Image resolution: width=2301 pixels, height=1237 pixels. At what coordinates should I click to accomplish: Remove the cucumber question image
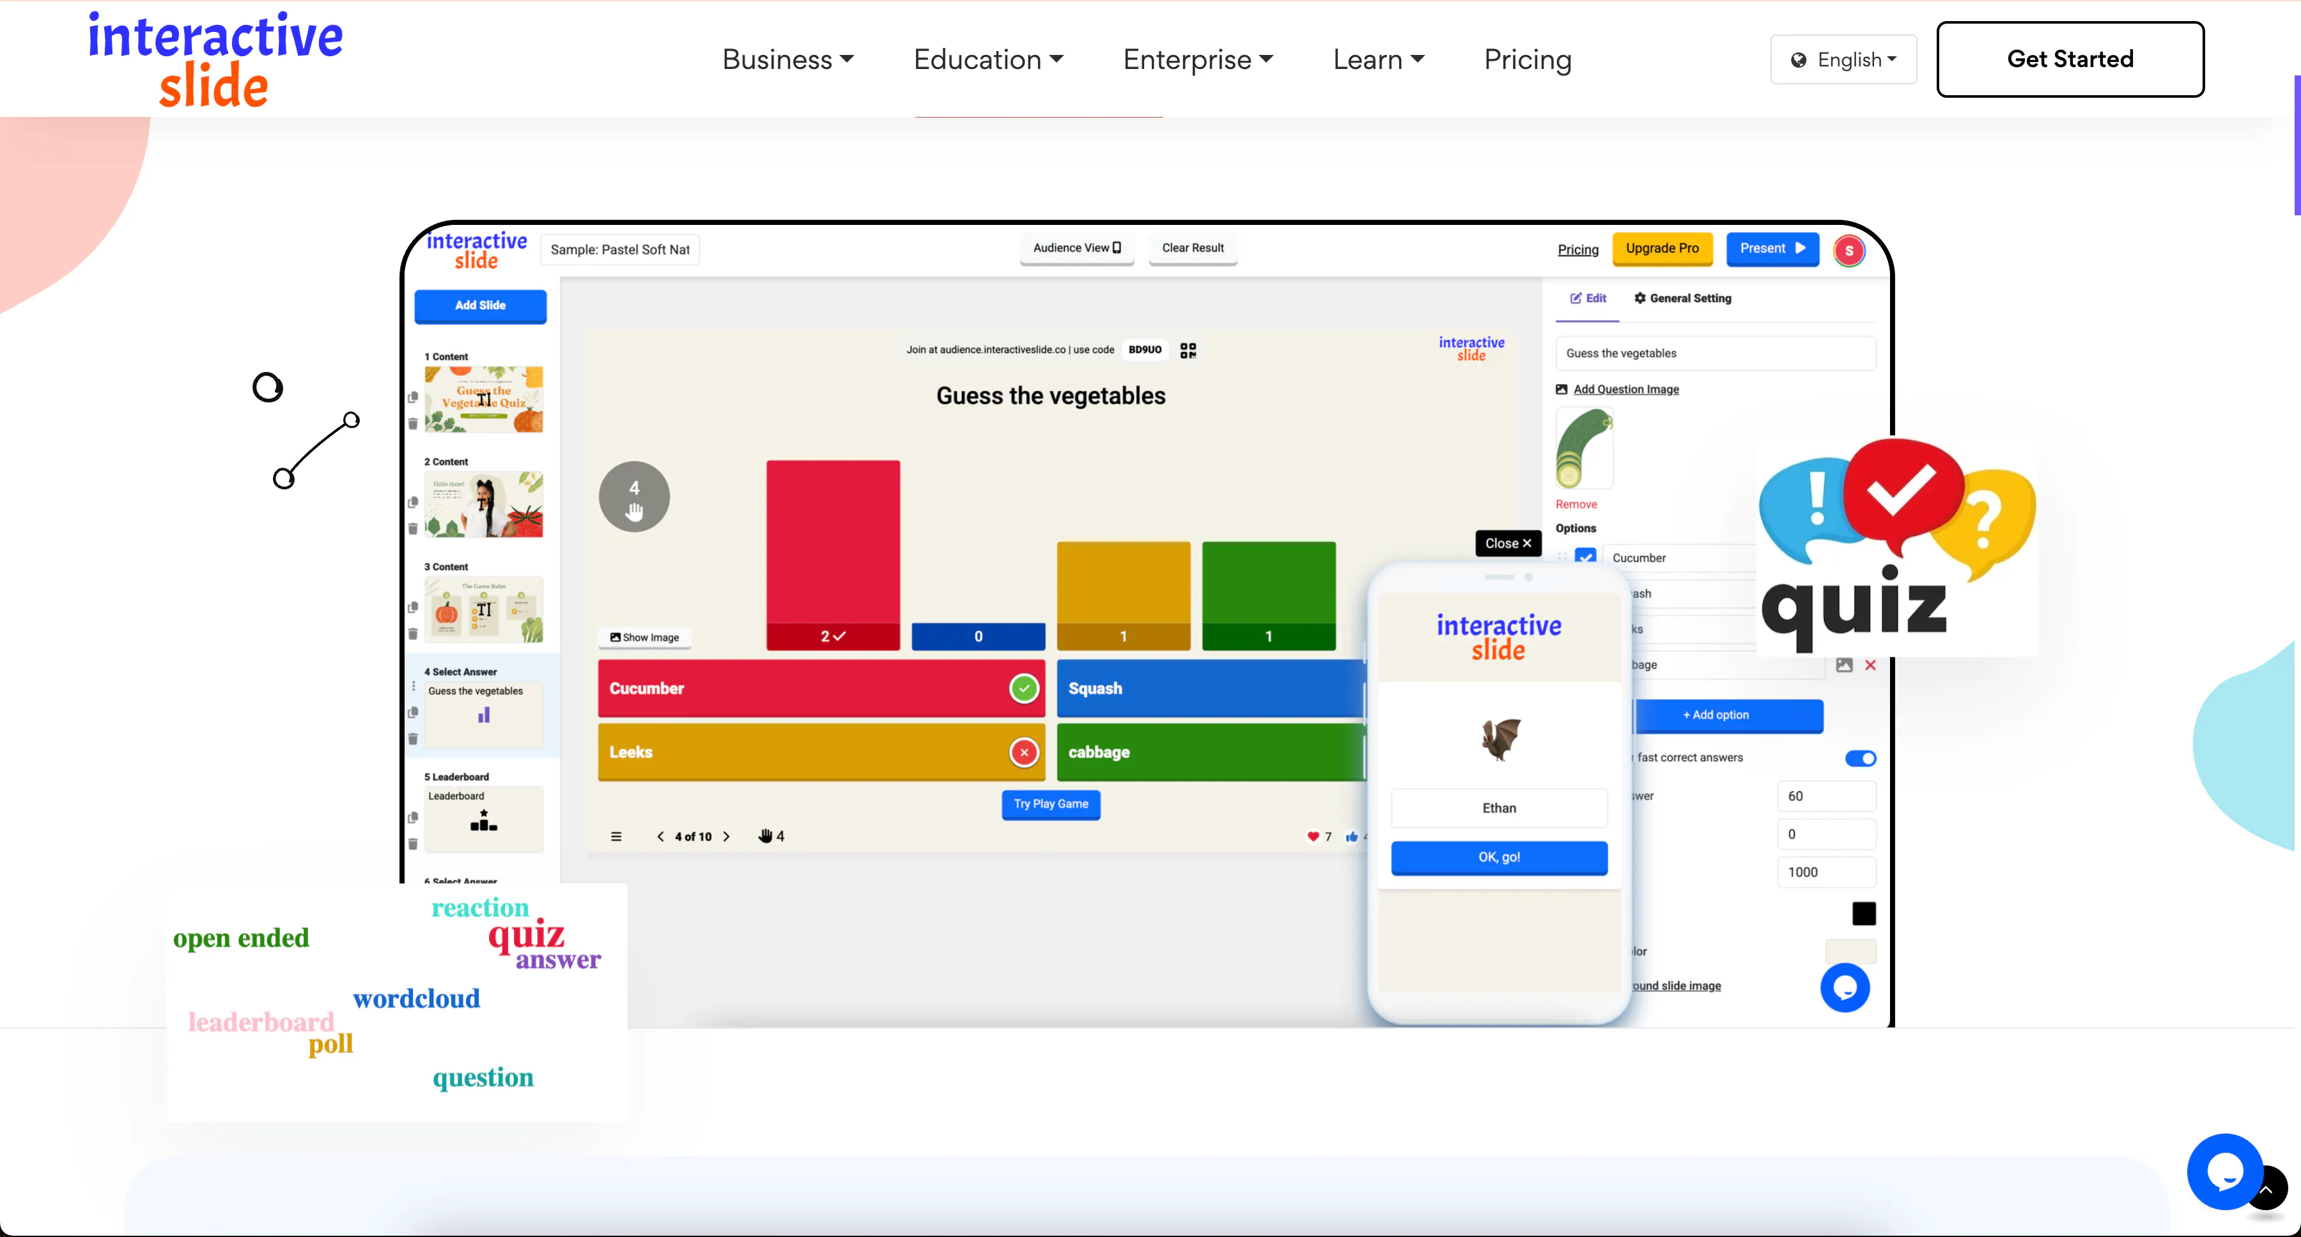pos(1576,505)
